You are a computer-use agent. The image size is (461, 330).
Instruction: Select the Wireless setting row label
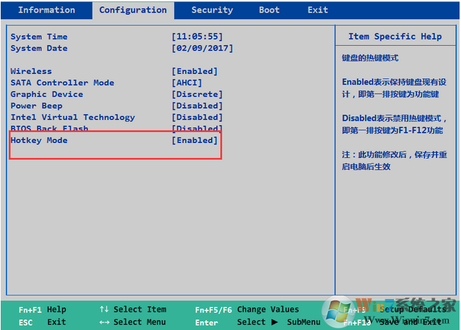pos(31,71)
